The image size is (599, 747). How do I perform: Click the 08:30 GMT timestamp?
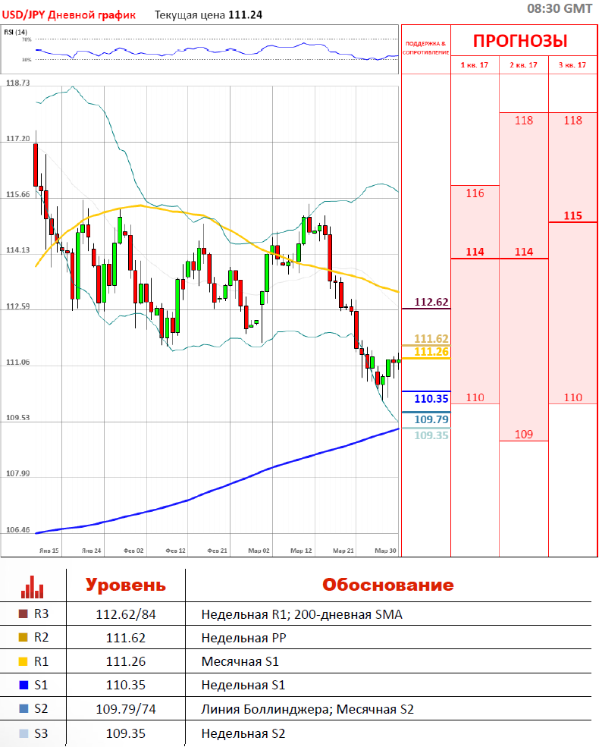(x=560, y=8)
